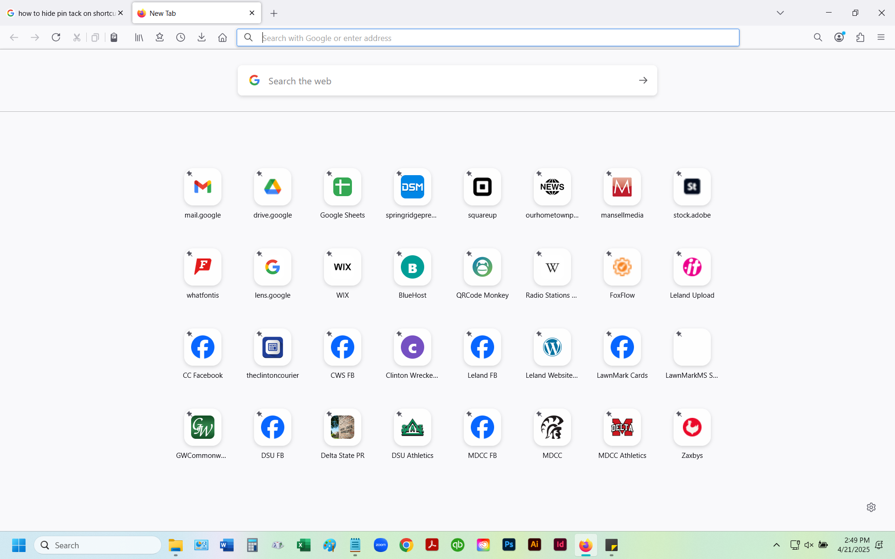Viewport: 895px width, 559px height.
Task: Open the Downloads arrow icon
Action: [x=201, y=37]
